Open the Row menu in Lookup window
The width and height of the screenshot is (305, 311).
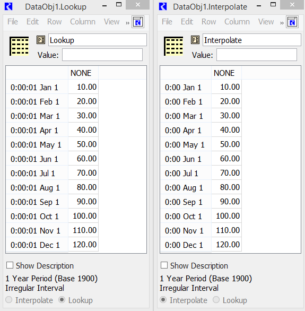(x=54, y=22)
